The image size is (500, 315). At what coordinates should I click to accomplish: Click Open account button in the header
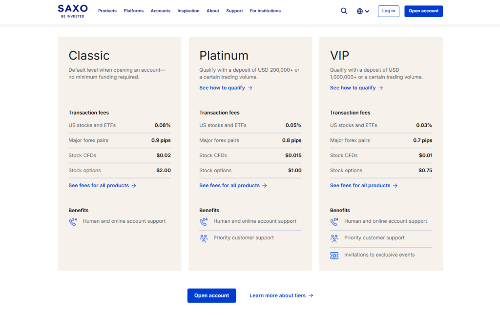coord(423,11)
